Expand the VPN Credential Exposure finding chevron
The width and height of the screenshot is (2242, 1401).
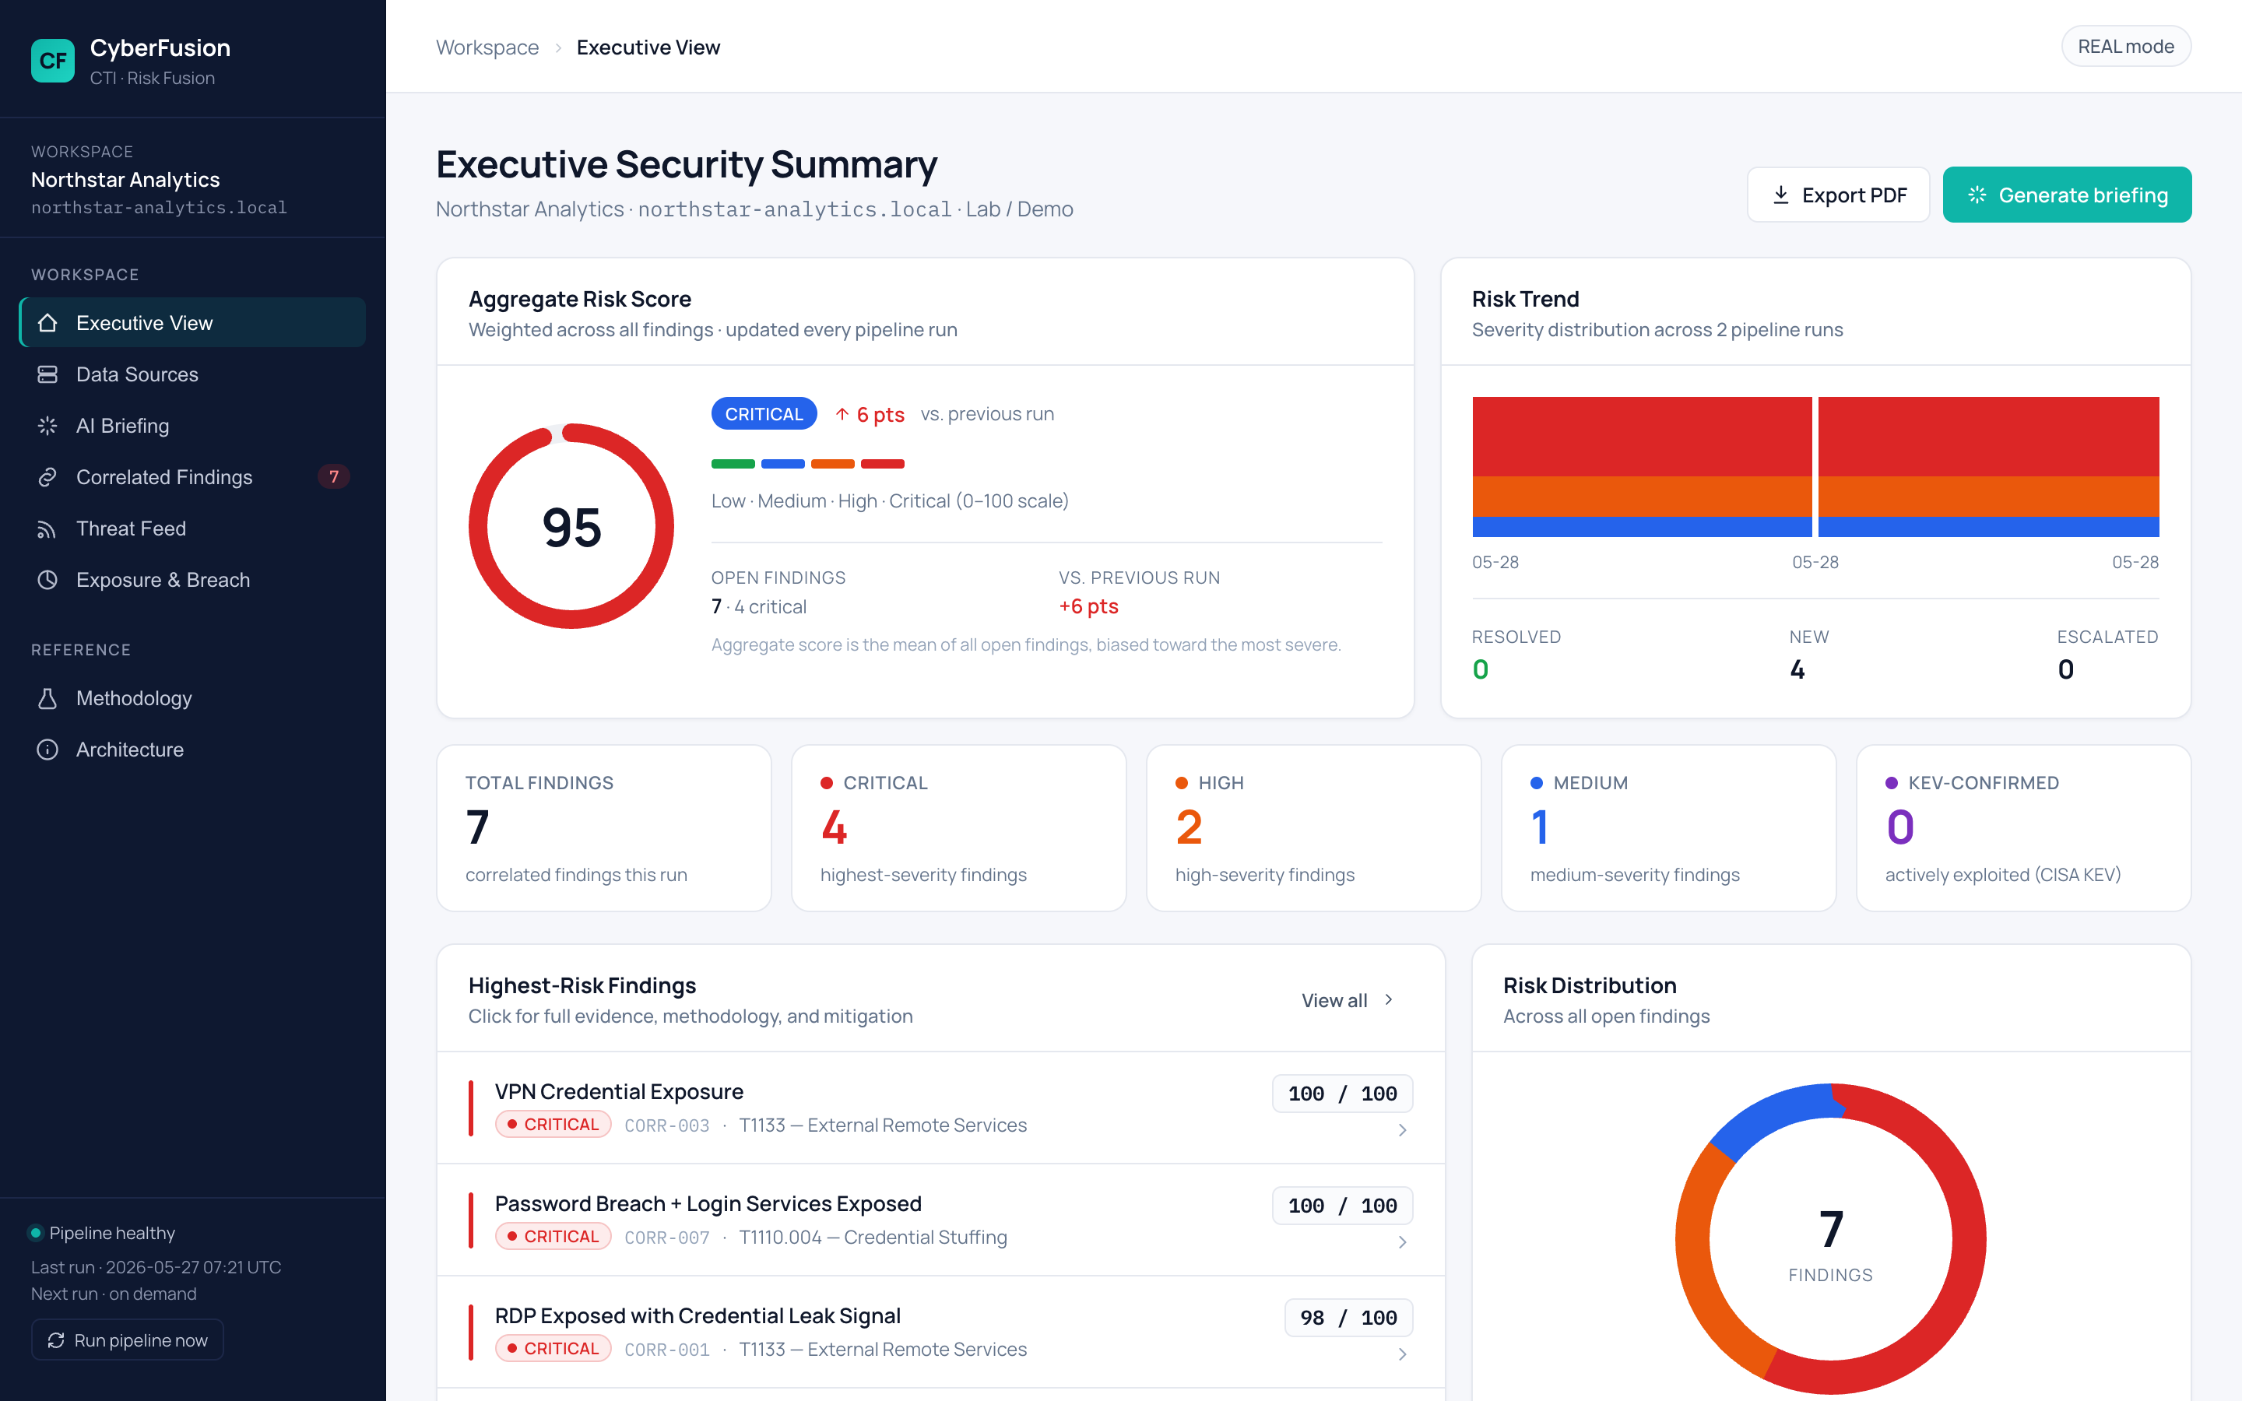[x=1403, y=1129]
